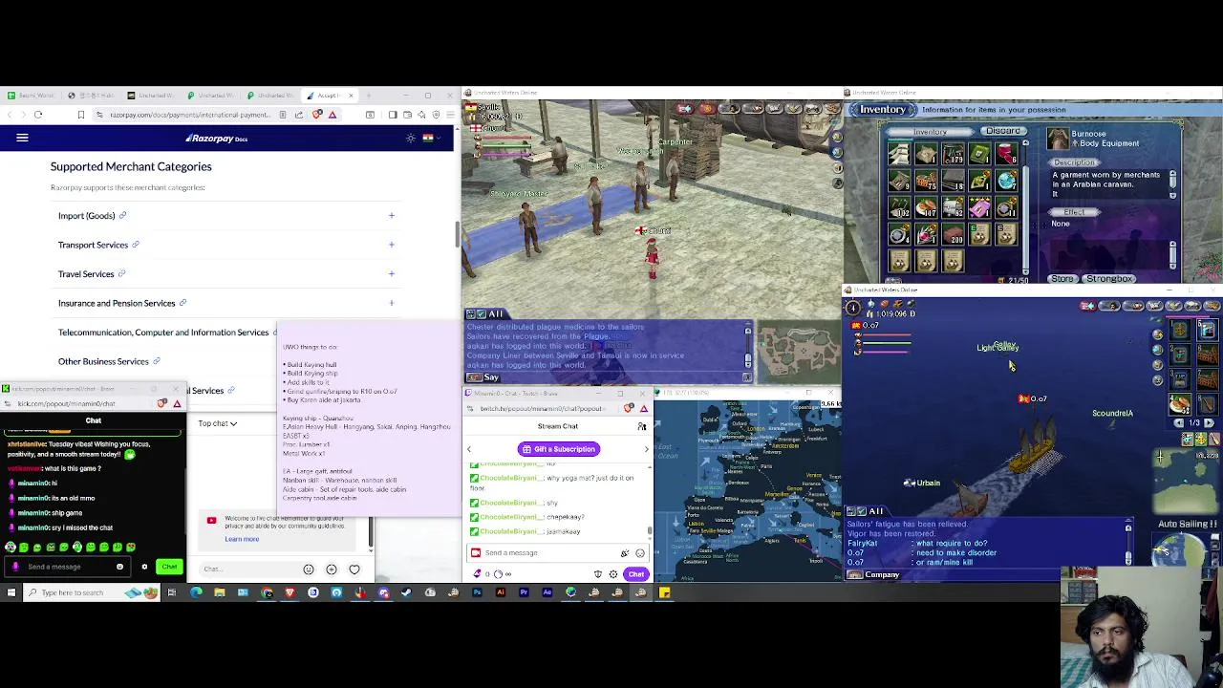Open Kick chat settings gear
1223x688 pixels.
(144, 567)
